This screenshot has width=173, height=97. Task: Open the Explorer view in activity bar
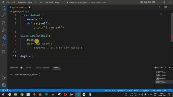pyautogui.click(x=4, y=8)
